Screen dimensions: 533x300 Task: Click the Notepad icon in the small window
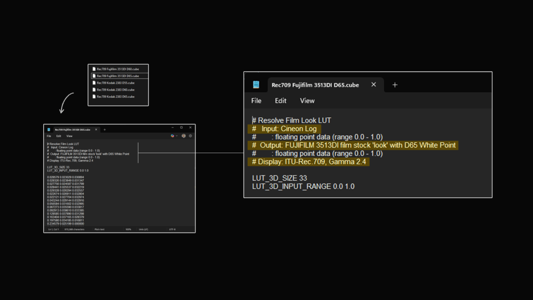(48, 130)
